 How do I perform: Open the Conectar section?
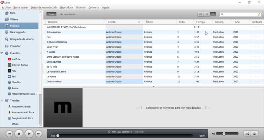click(x=15, y=46)
